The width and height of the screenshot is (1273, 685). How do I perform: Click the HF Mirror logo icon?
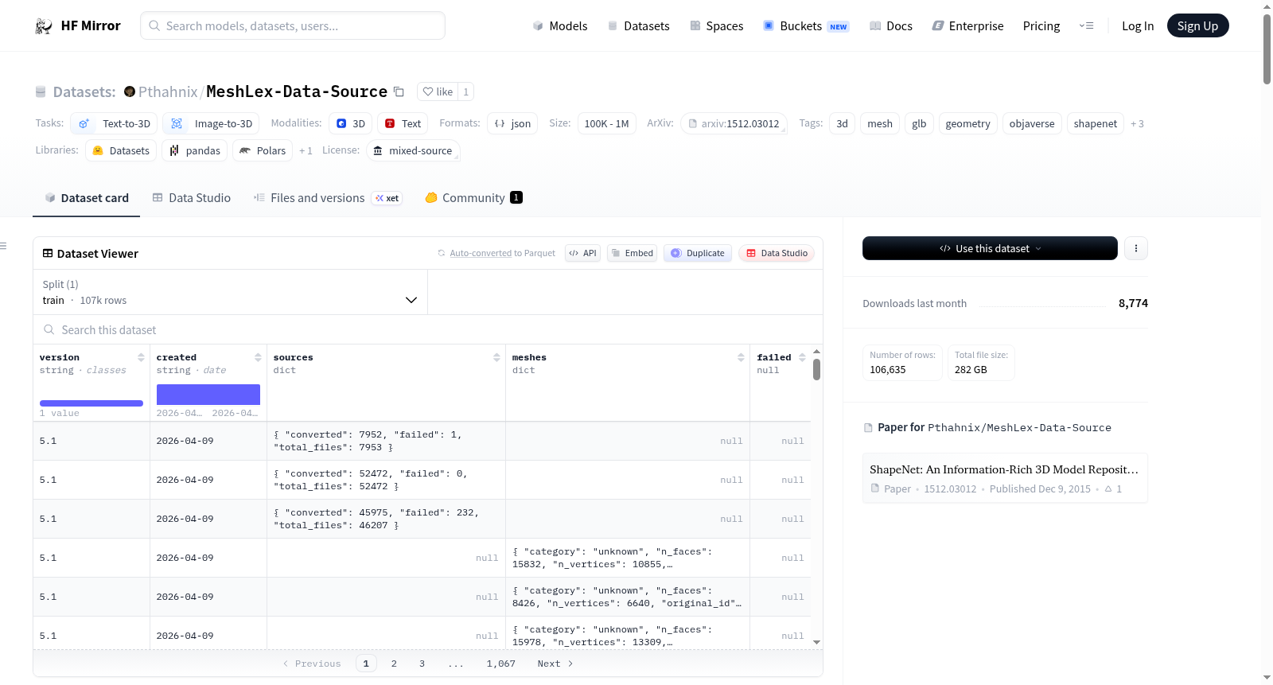click(x=44, y=26)
